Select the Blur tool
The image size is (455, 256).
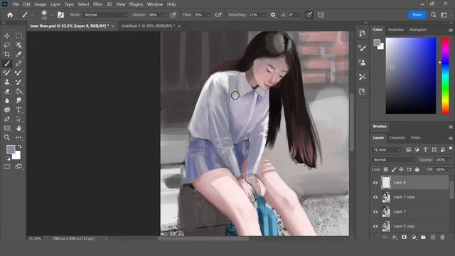click(x=7, y=101)
